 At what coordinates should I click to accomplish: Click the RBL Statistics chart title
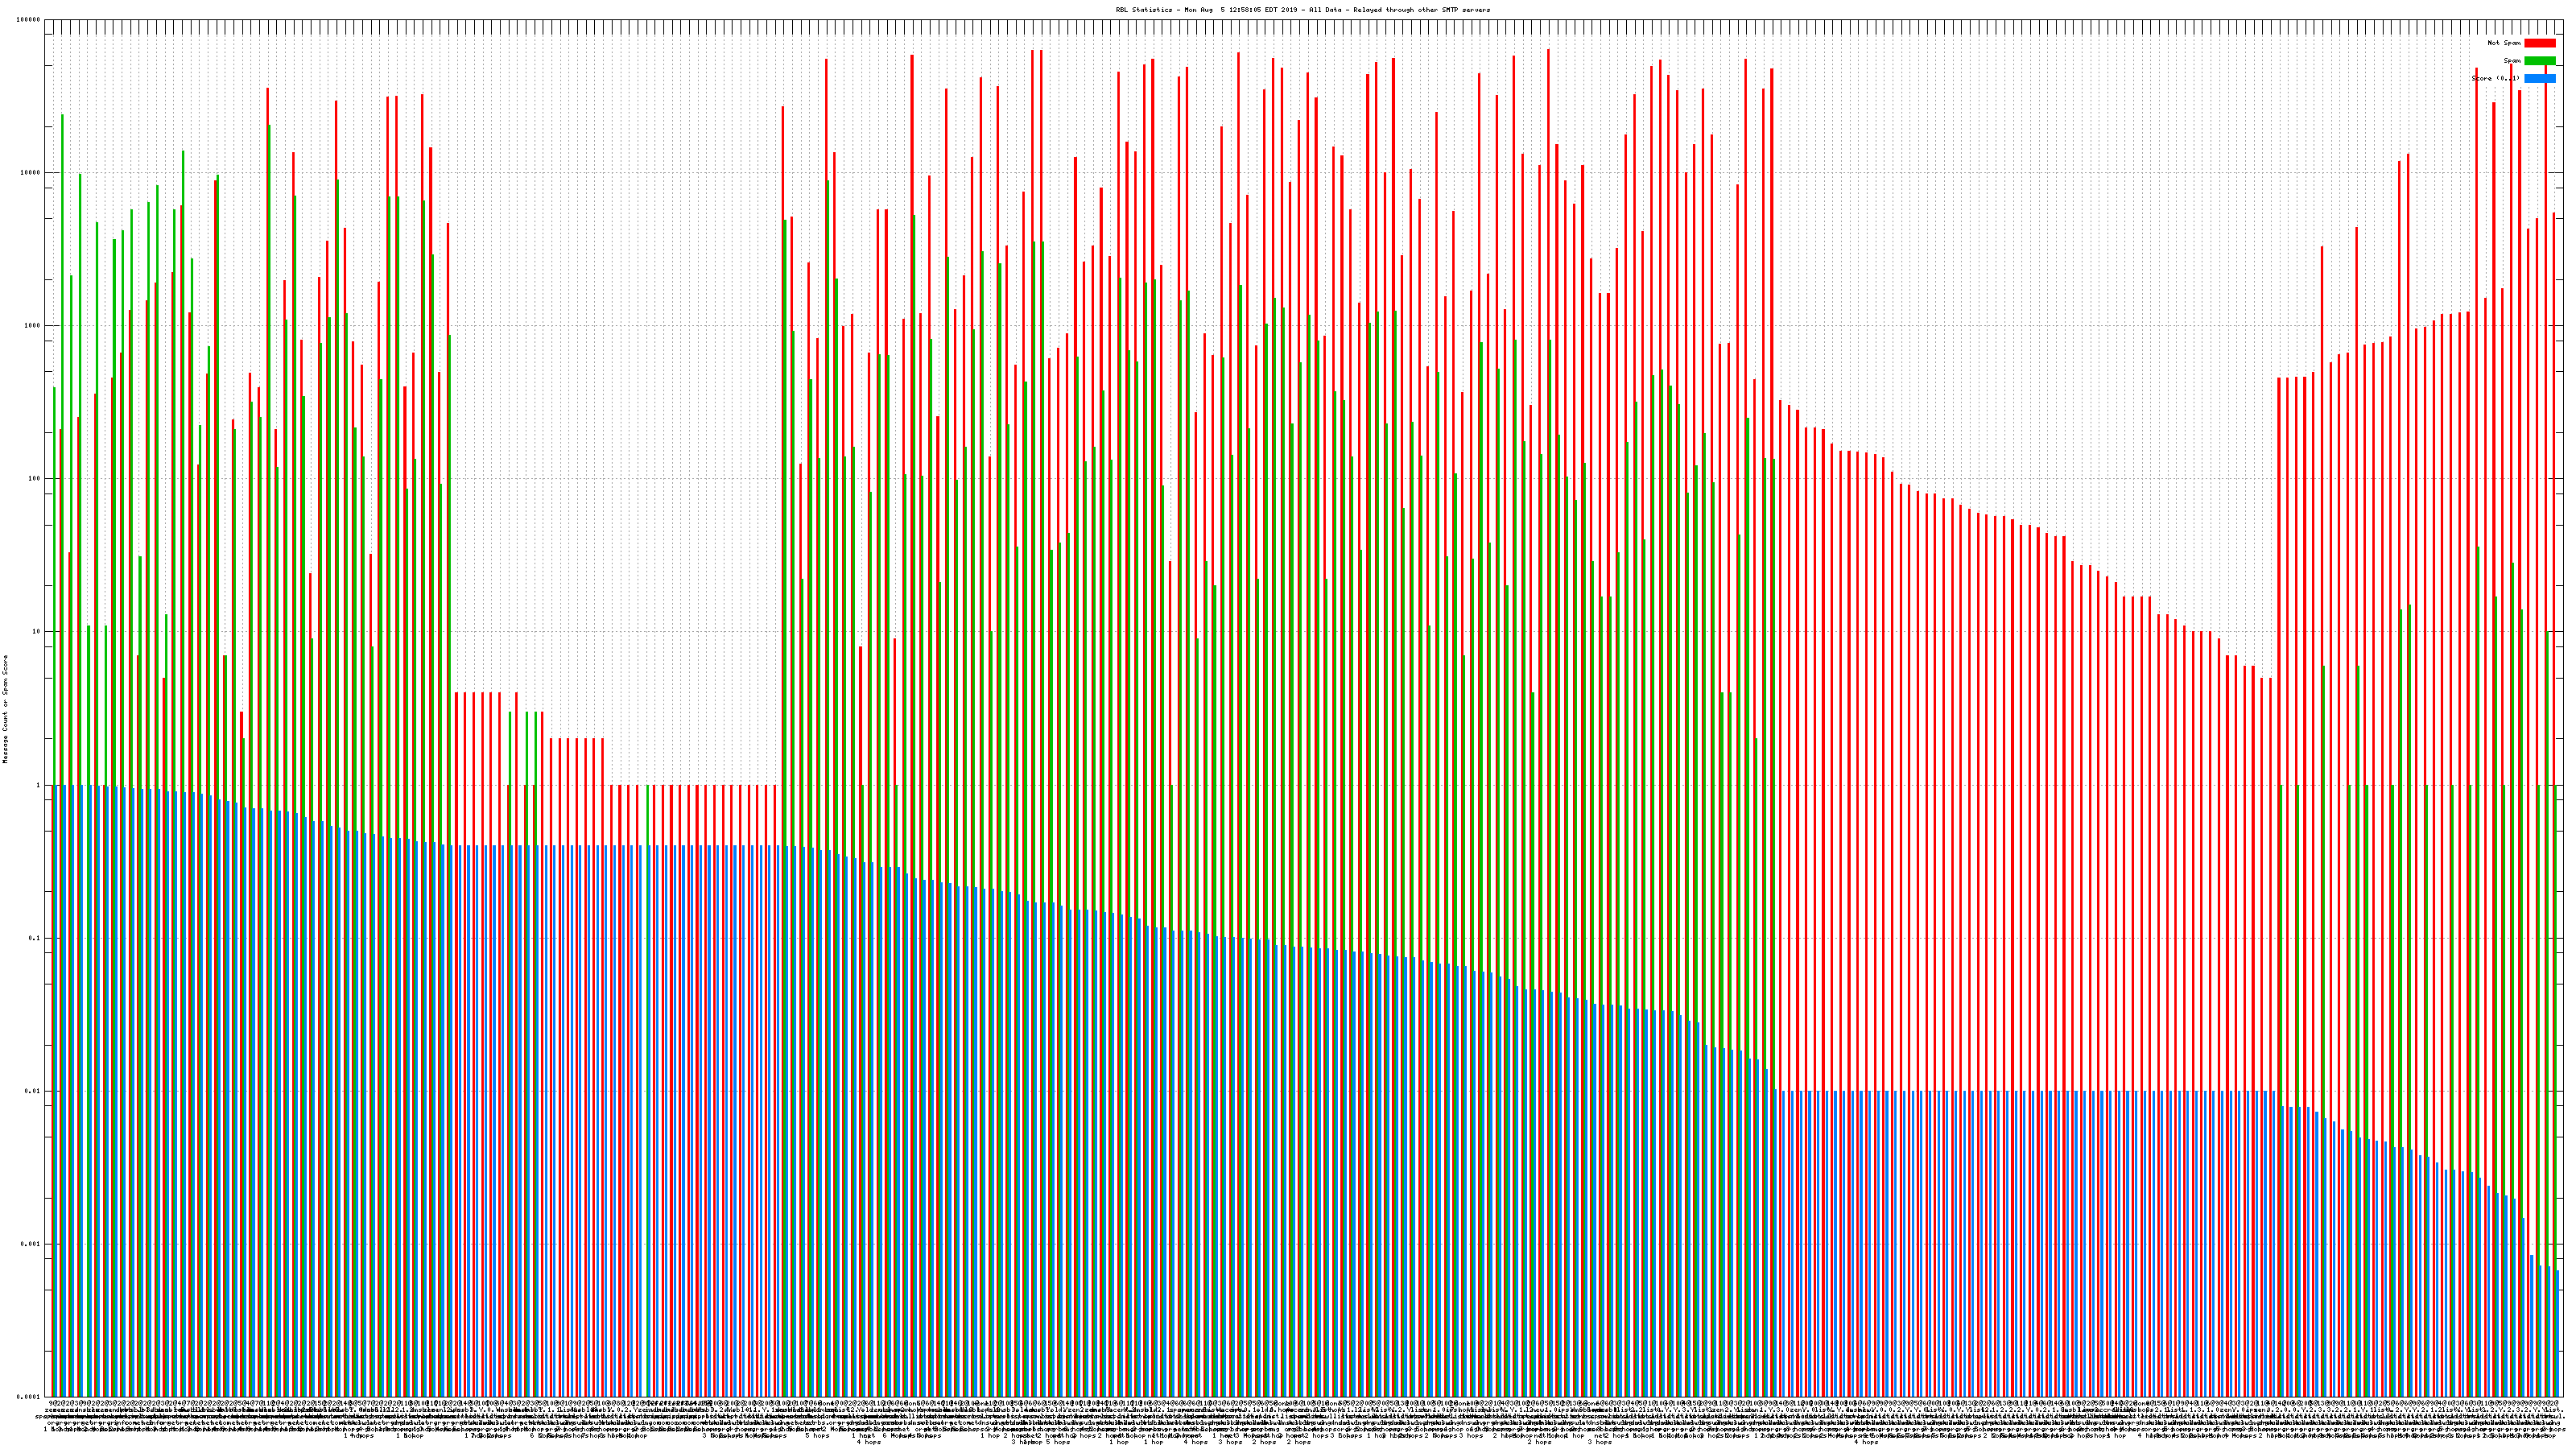pos(1302,10)
